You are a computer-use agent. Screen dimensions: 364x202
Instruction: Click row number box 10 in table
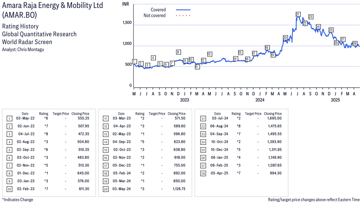pos(9,189)
